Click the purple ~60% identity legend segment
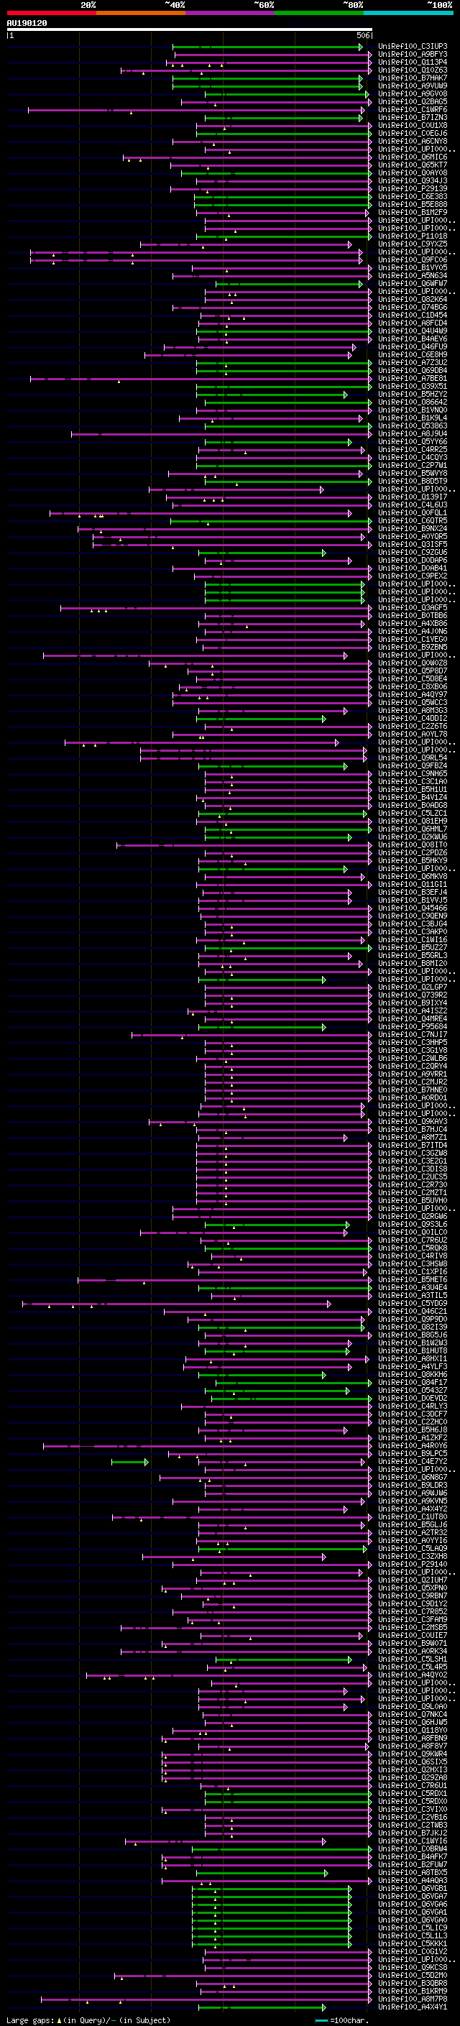Screen dimensions: 460x2026 (231, 13)
